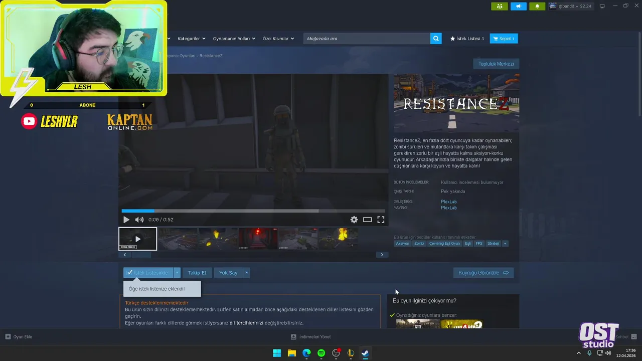Click Kuyruğu Görüntüle queue button
This screenshot has height=361, width=642.
tap(484, 273)
